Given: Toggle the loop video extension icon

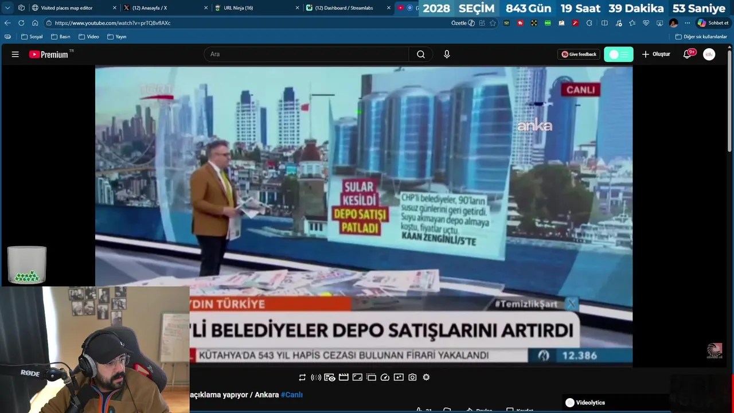Looking at the screenshot, I should coord(302,377).
